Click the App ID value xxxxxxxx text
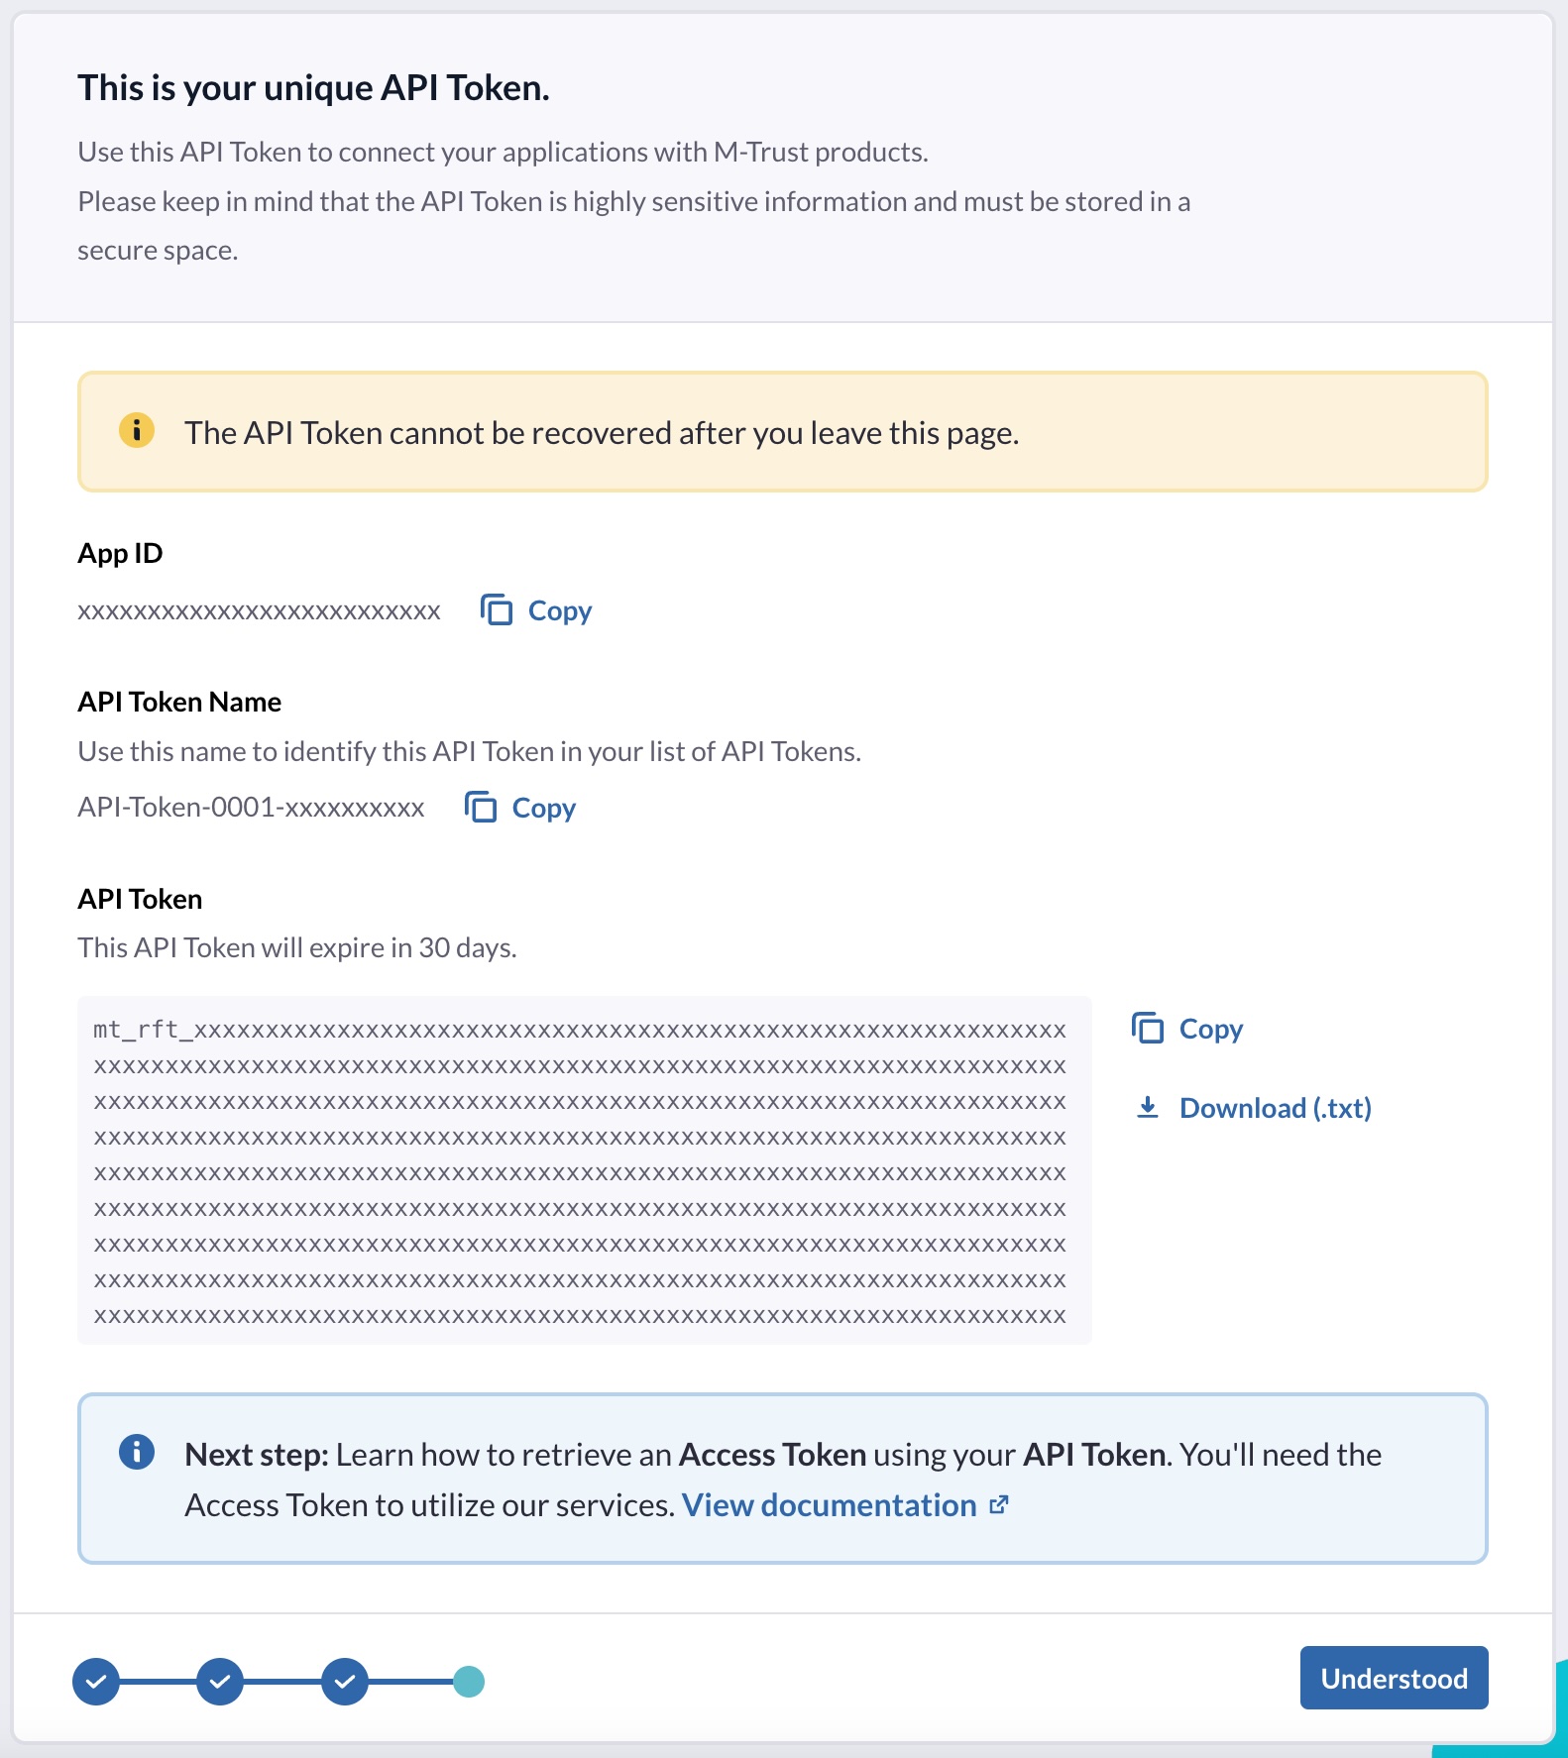The width and height of the screenshot is (1568, 1758). pyautogui.click(x=260, y=611)
